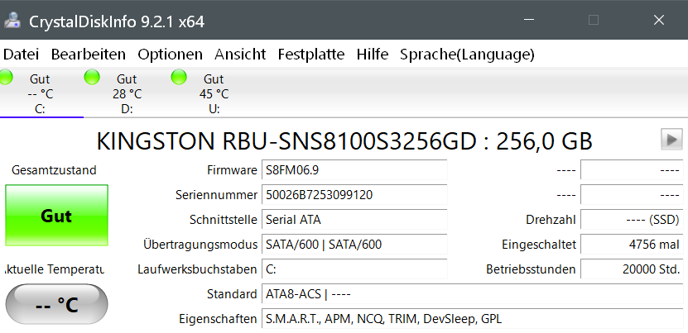Click the next disk arrow button
Viewport: 688px width, 333px height.
671,140
